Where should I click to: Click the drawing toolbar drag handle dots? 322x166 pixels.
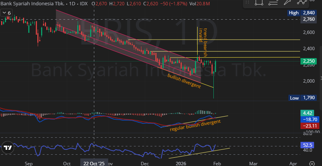[247, 2]
